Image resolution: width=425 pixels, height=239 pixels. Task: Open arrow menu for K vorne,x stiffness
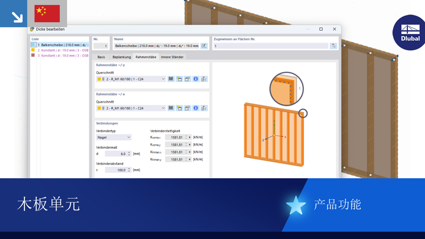point(190,137)
